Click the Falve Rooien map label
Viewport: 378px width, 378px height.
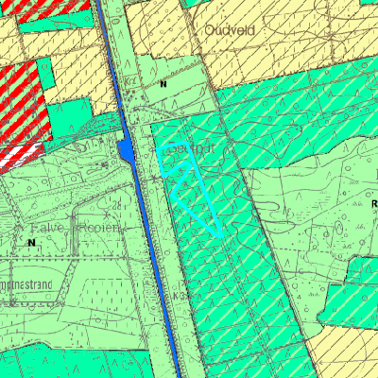[76, 228]
